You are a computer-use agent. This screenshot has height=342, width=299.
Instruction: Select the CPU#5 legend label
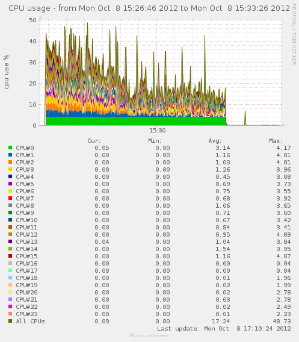click(x=25, y=184)
